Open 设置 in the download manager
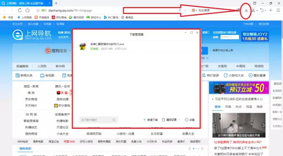The image size is (283, 156). tap(190, 120)
